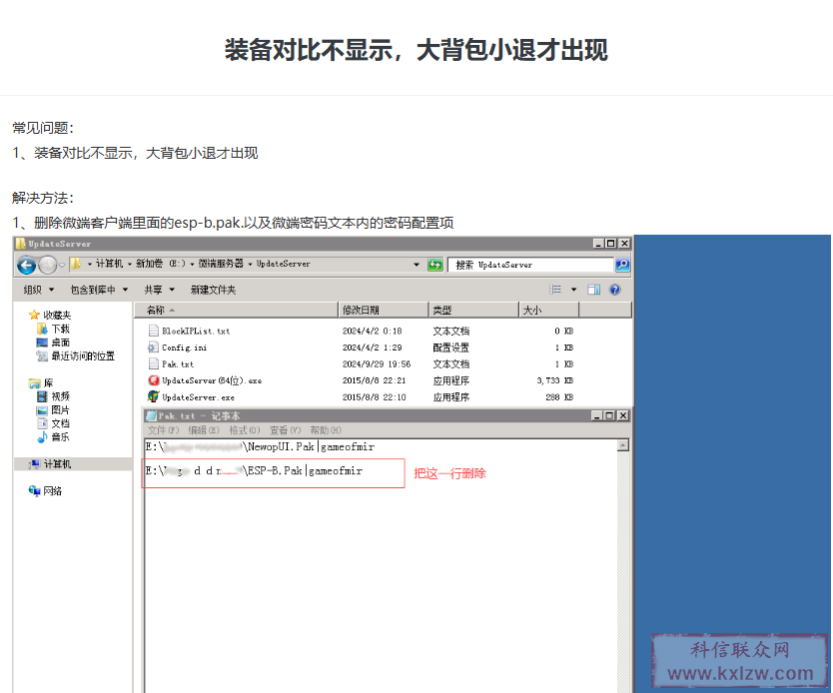Image resolution: width=833 pixels, height=693 pixels.
Task: Sort by the 修改日期 column header
Action: pyautogui.click(x=383, y=310)
